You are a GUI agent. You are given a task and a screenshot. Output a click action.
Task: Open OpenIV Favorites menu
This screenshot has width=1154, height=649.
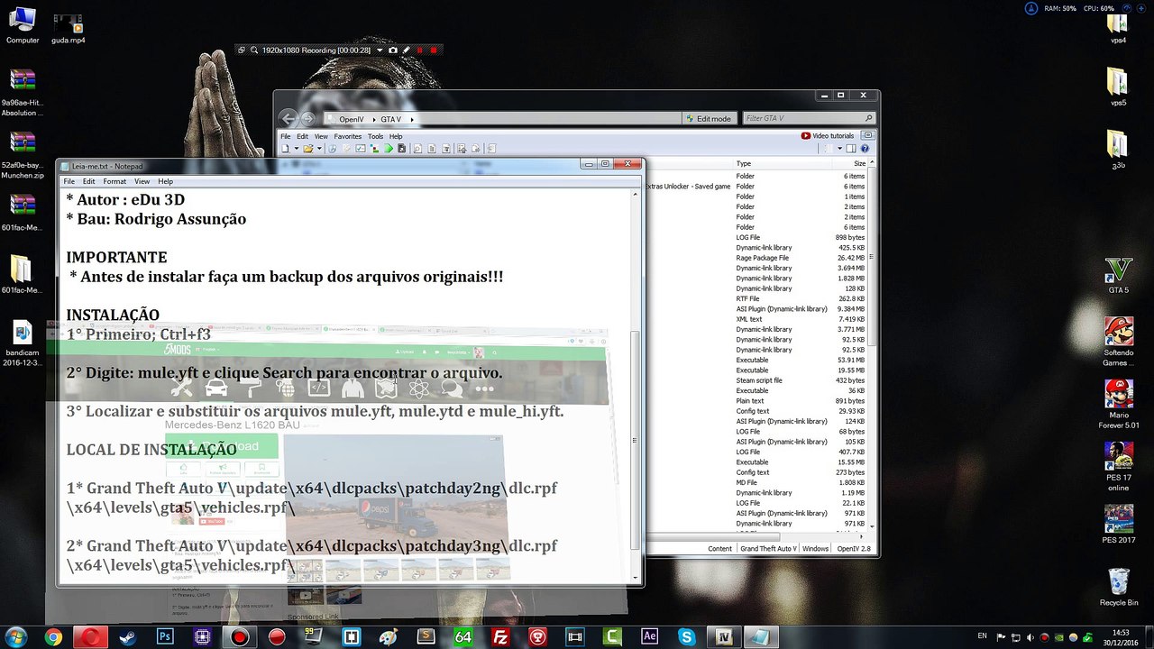pos(348,136)
